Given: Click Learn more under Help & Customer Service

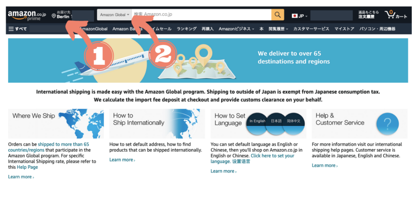Looking at the screenshot, I should (325, 166).
